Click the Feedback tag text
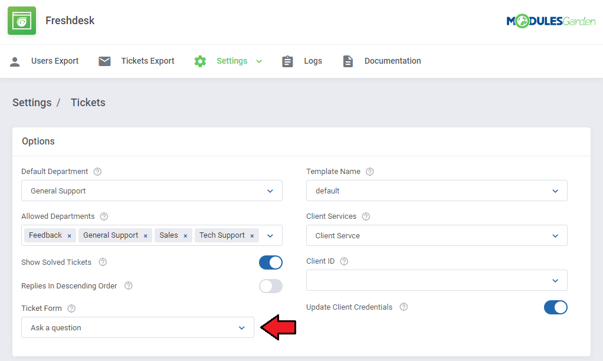 coord(45,235)
